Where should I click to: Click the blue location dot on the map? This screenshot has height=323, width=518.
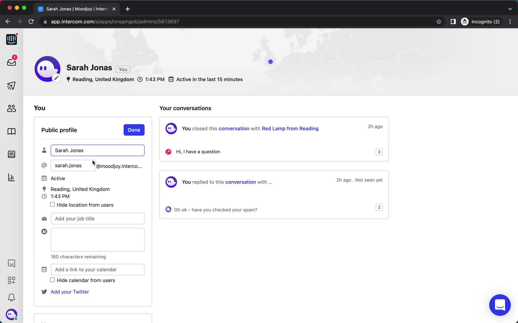click(x=271, y=62)
